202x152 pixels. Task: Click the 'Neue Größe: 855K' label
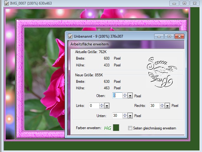[89, 75]
